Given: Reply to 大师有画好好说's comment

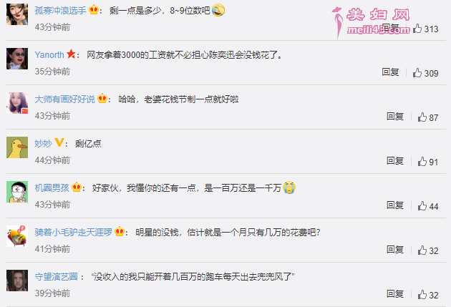Looking at the screenshot, I should pos(395,116).
